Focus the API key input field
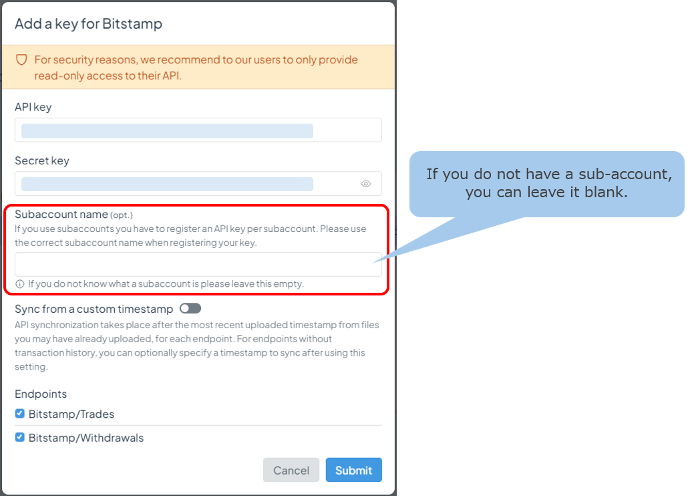The image size is (690, 496). tap(198, 130)
